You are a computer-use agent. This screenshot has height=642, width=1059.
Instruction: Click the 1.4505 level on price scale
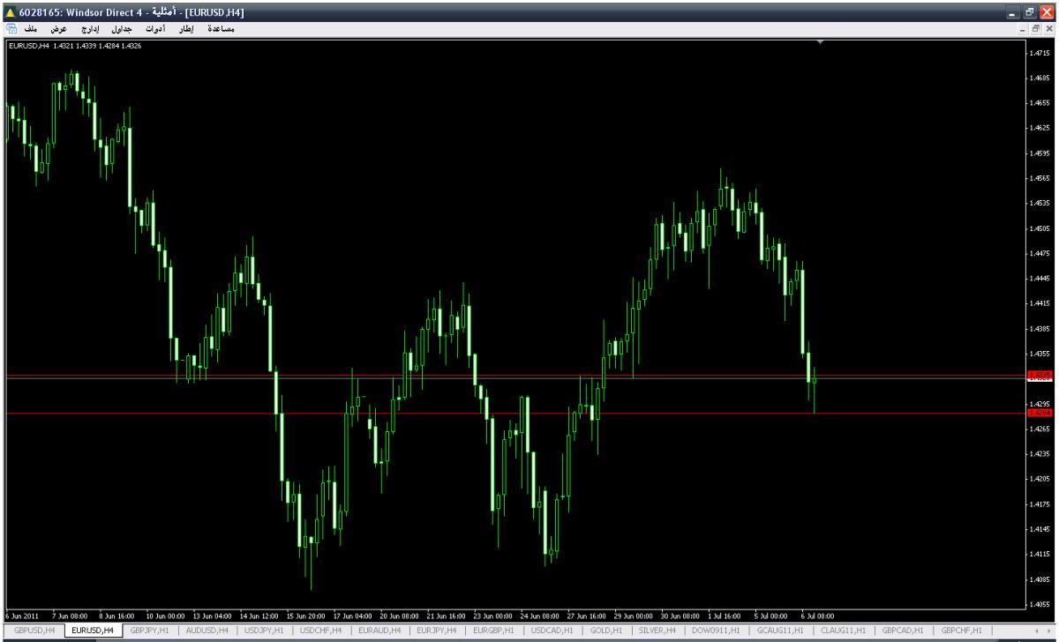1039,228
